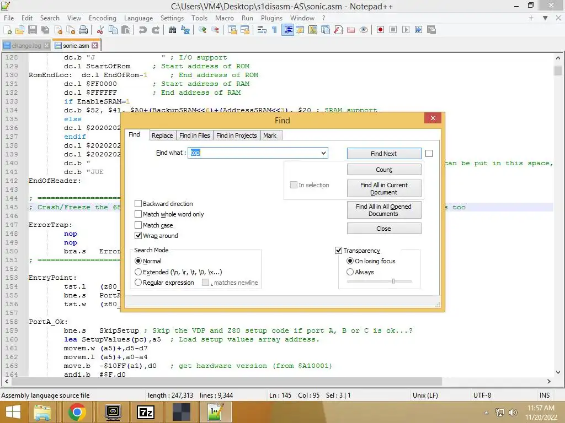Open the Language menu

click(x=138, y=18)
